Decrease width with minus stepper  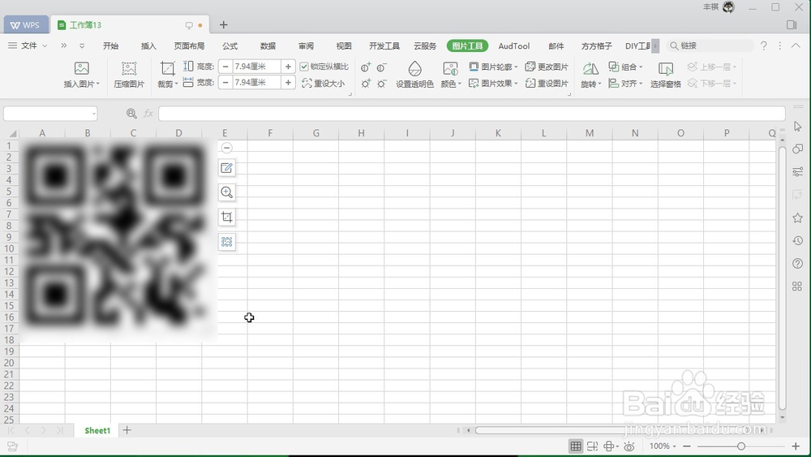[225, 82]
